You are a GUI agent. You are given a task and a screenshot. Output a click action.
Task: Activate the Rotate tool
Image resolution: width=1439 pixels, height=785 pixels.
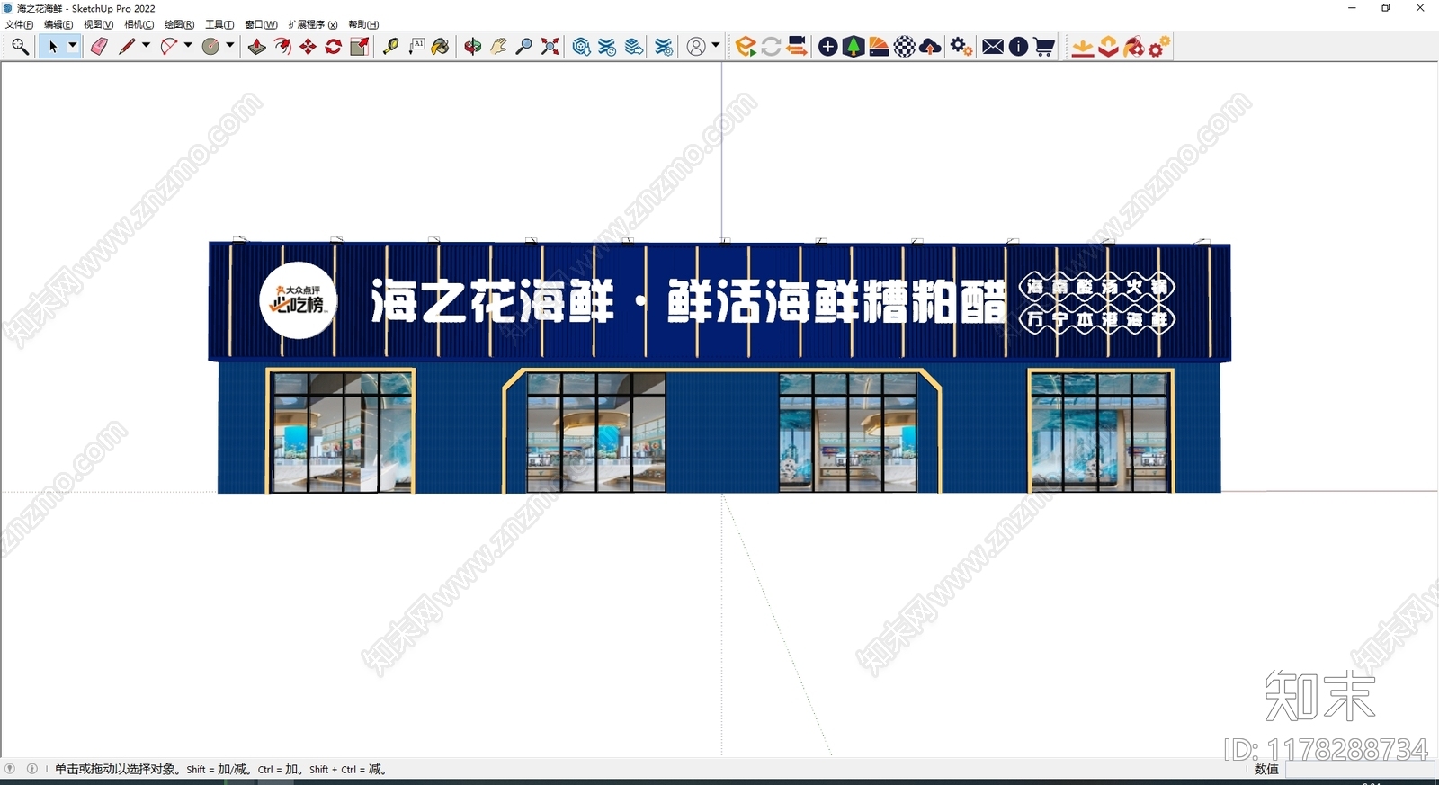[x=333, y=47]
